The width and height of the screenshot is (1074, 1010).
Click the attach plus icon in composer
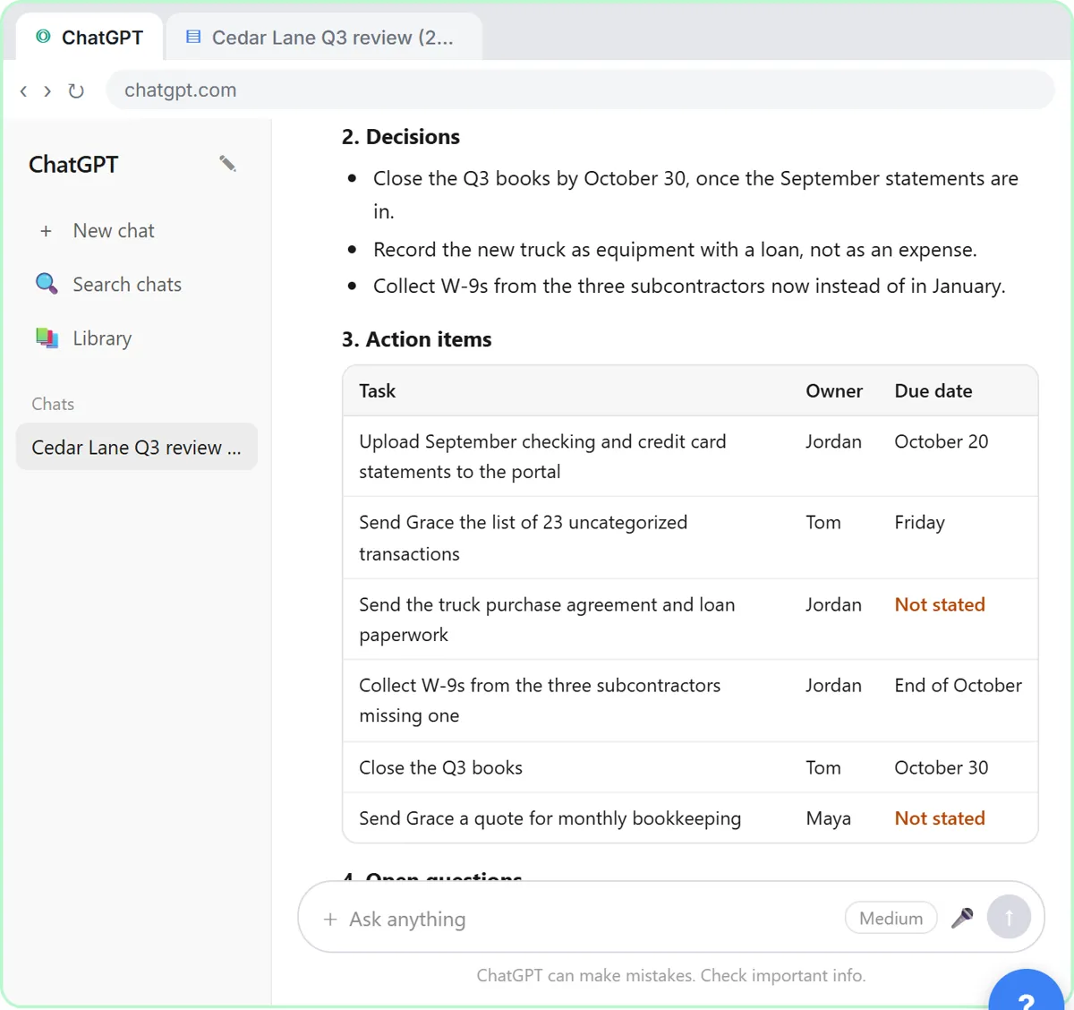pyautogui.click(x=330, y=920)
